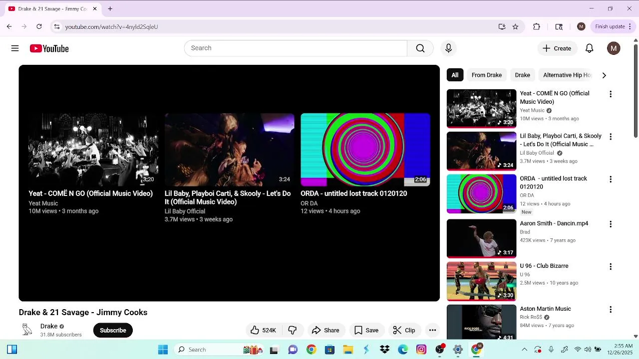Open the Drake channel avatar
This screenshot has height=359, width=639.
pyautogui.click(x=27, y=330)
